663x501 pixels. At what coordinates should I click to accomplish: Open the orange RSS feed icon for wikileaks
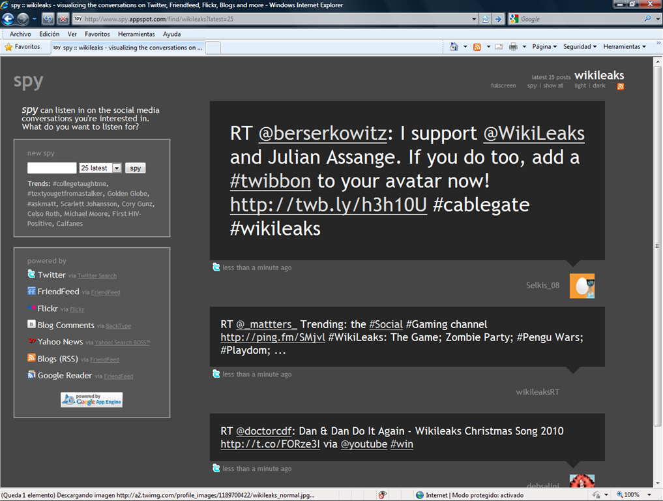pyautogui.click(x=620, y=87)
